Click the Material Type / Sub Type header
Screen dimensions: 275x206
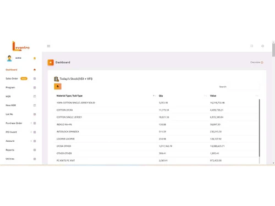click(x=69, y=96)
